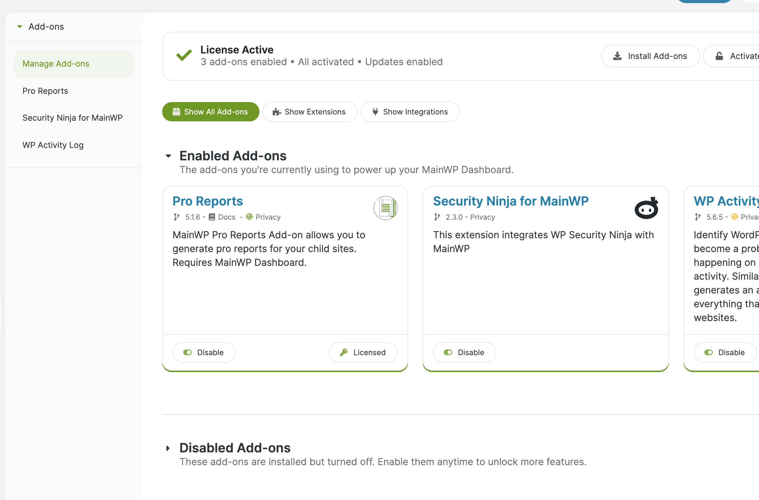Open the Pro Reports Docs link
The height and width of the screenshot is (500, 759).
(227, 217)
